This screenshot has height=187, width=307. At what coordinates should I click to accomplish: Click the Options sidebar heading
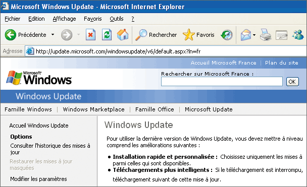(x=21, y=137)
